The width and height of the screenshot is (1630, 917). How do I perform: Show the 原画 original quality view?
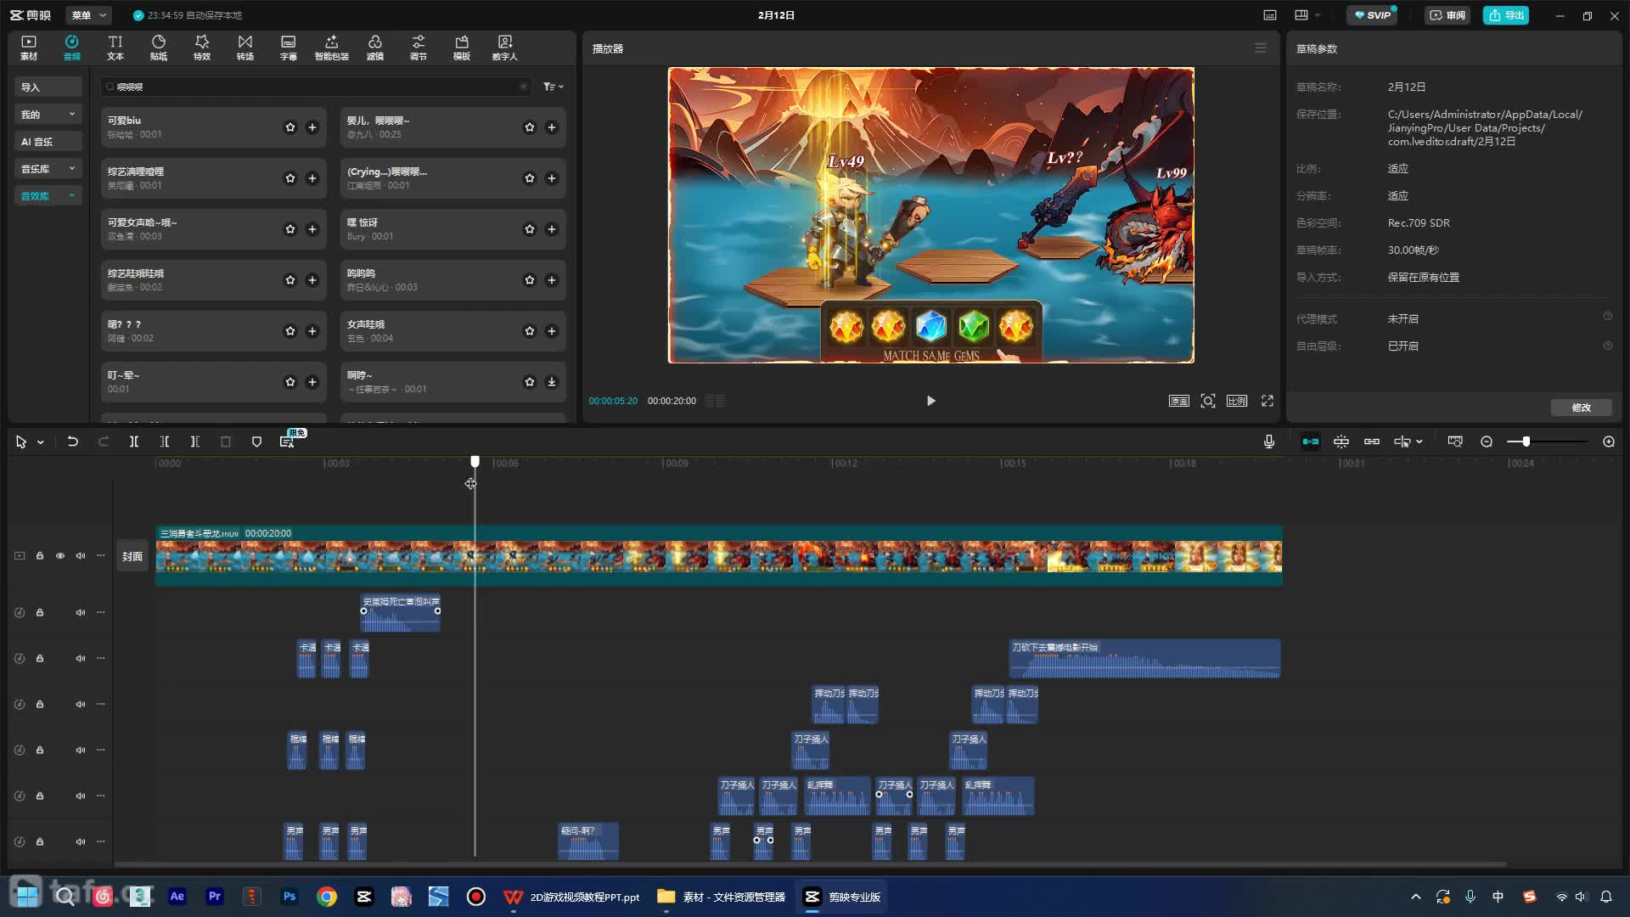pyautogui.click(x=1179, y=401)
